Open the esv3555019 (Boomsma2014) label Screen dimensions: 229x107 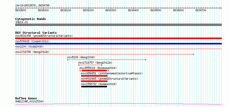(x=98, y=68)
